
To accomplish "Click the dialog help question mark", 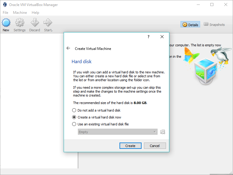I will click(x=148, y=37).
